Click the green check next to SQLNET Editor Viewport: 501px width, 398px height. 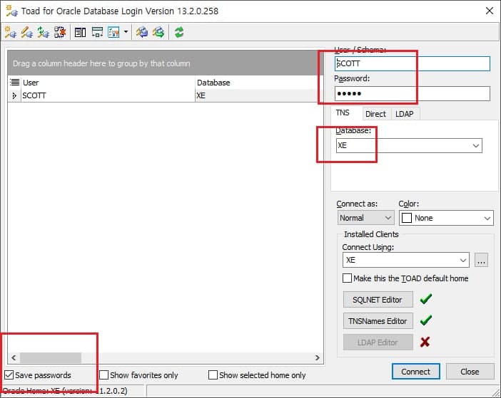coord(425,299)
